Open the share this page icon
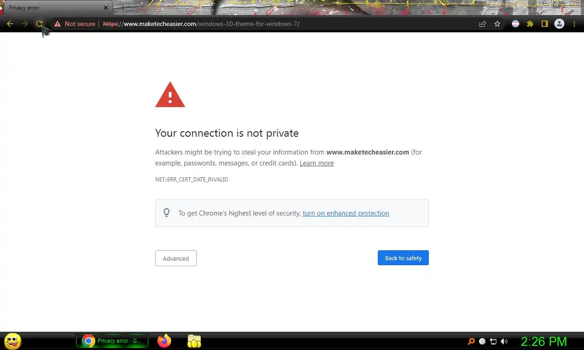The width and height of the screenshot is (584, 350). (x=483, y=24)
